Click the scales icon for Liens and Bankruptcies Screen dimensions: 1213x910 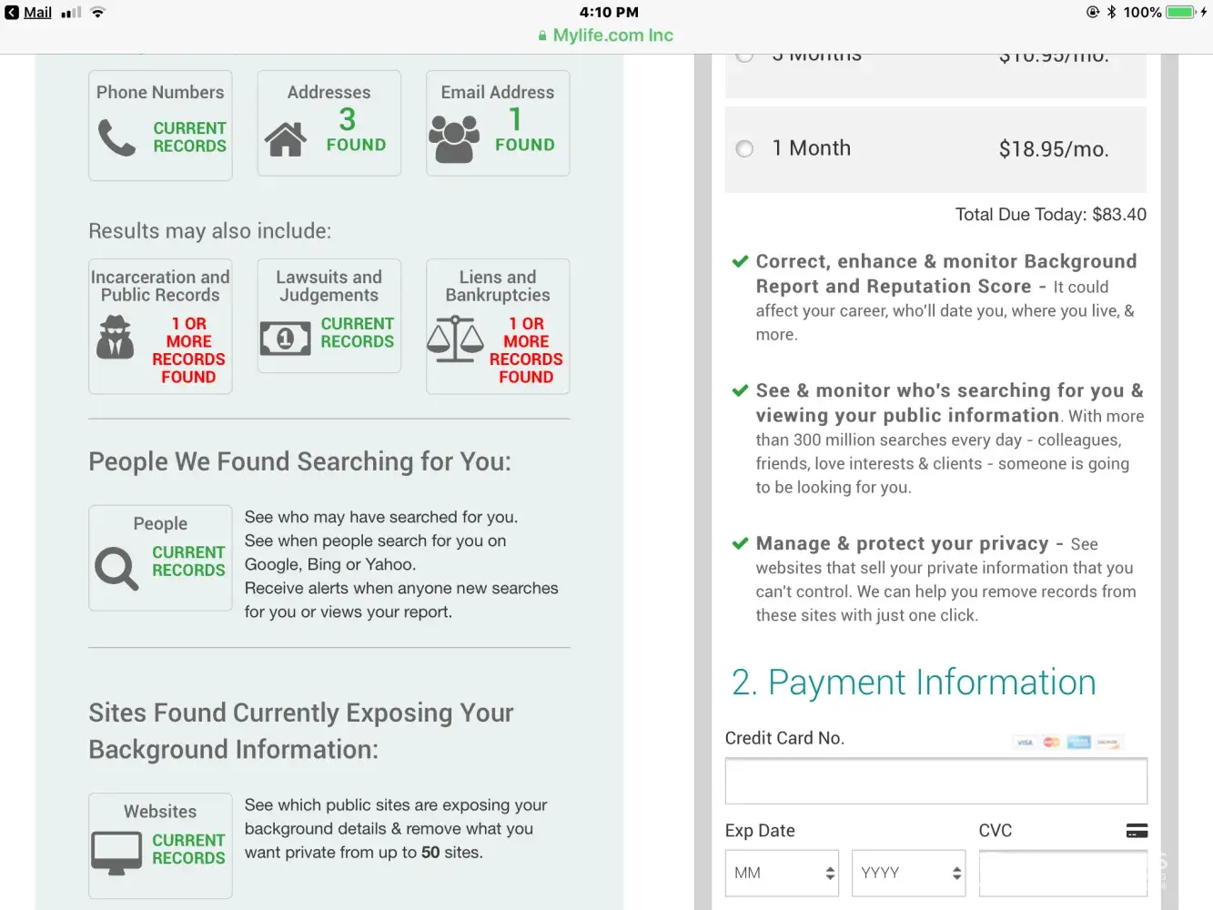(x=455, y=339)
